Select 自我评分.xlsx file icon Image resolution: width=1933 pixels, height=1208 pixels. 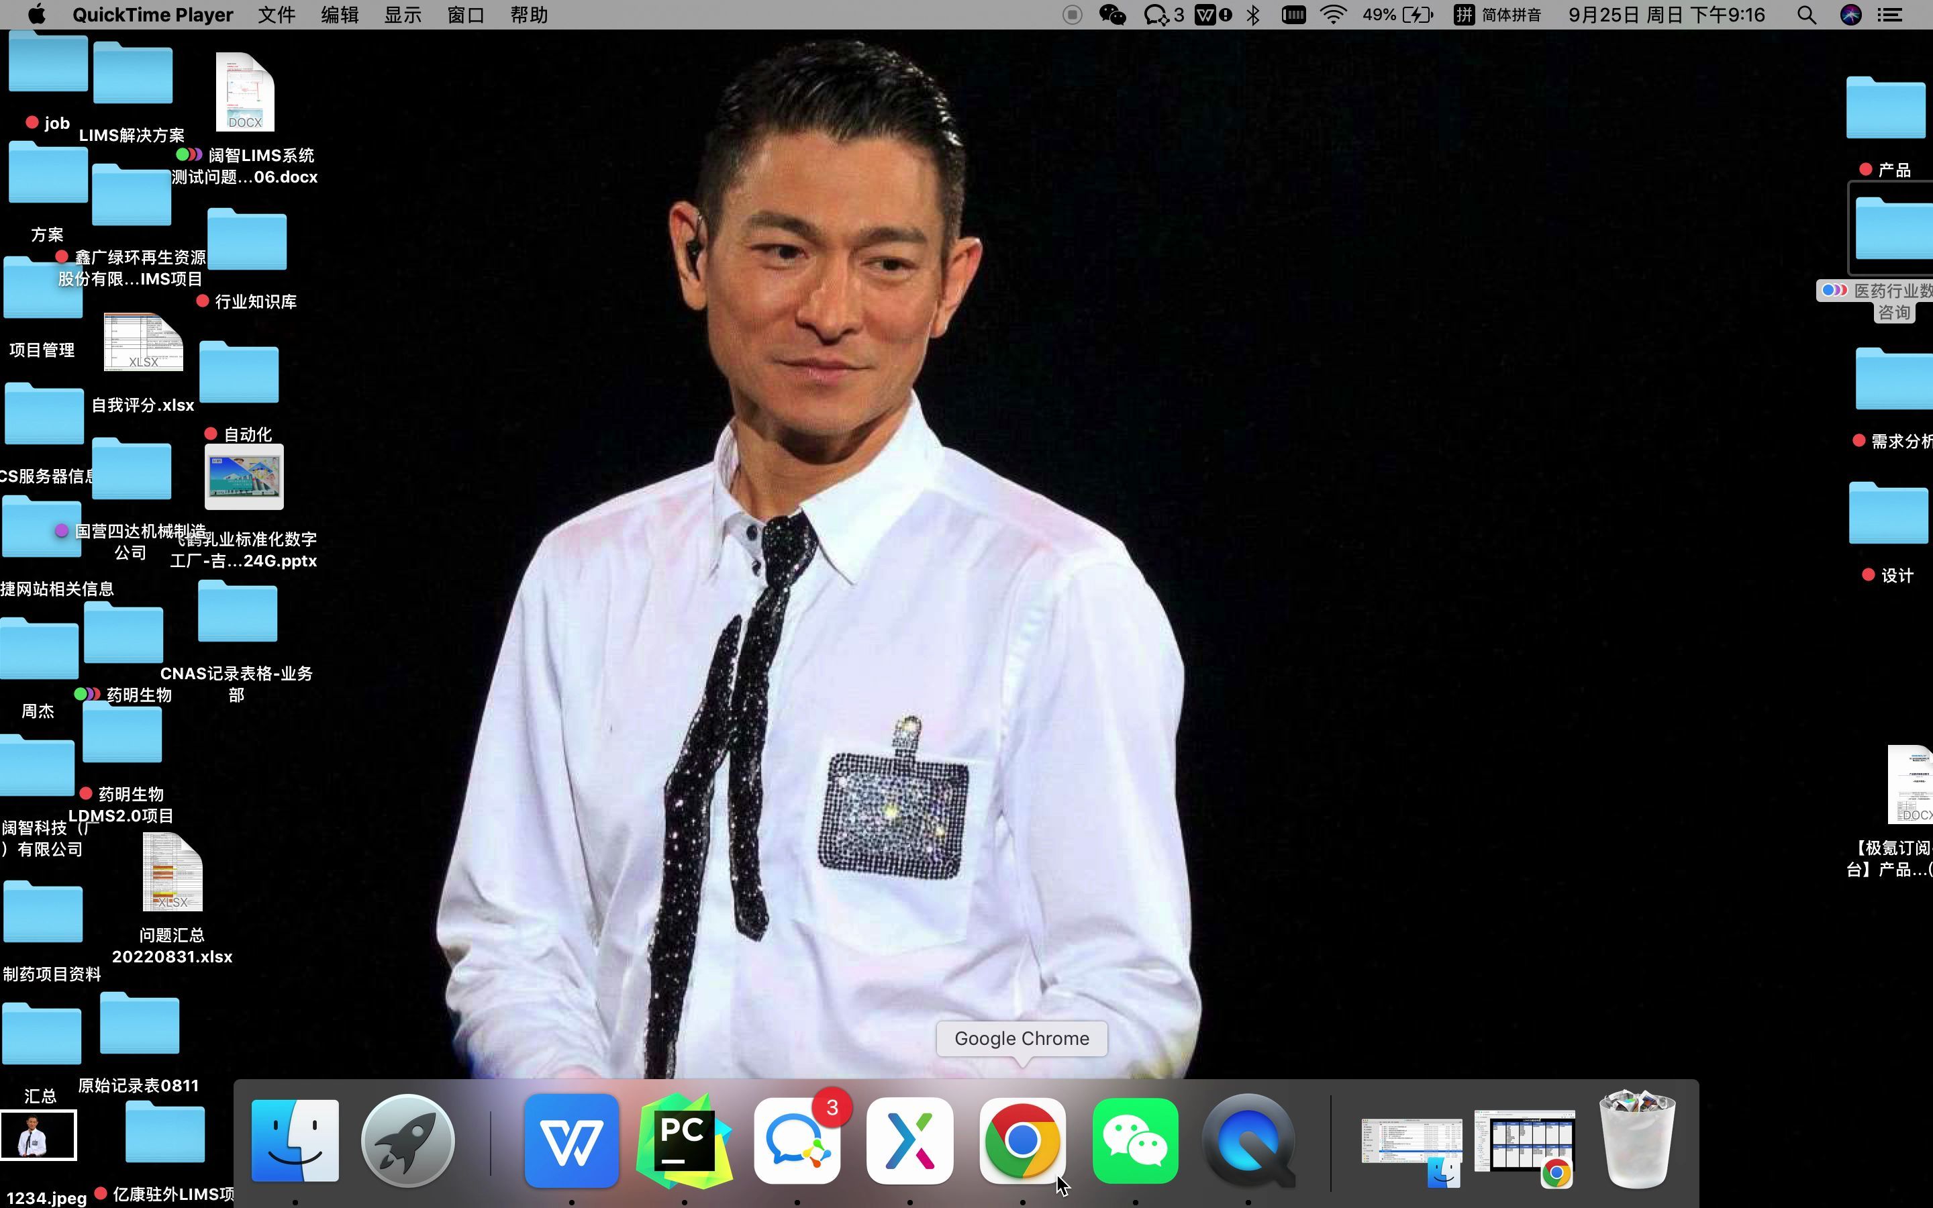(x=144, y=342)
